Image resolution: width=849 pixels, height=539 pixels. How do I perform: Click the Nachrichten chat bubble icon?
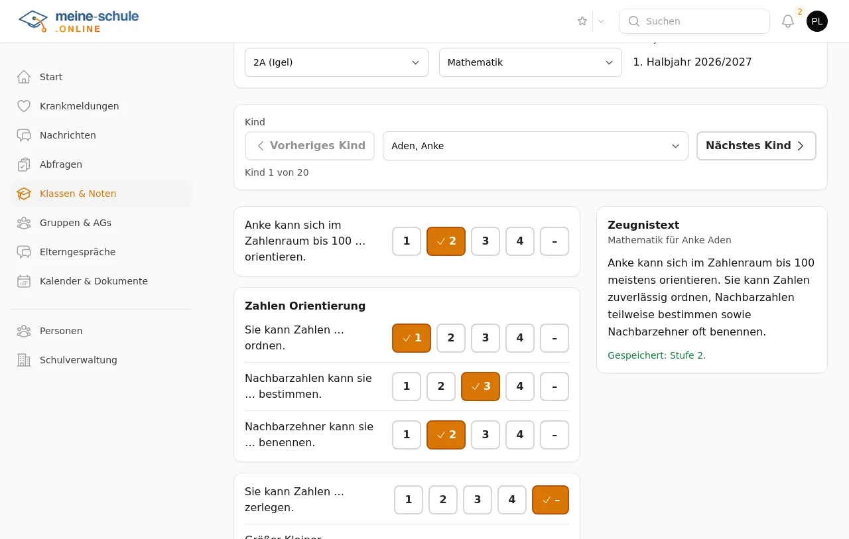(x=24, y=135)
